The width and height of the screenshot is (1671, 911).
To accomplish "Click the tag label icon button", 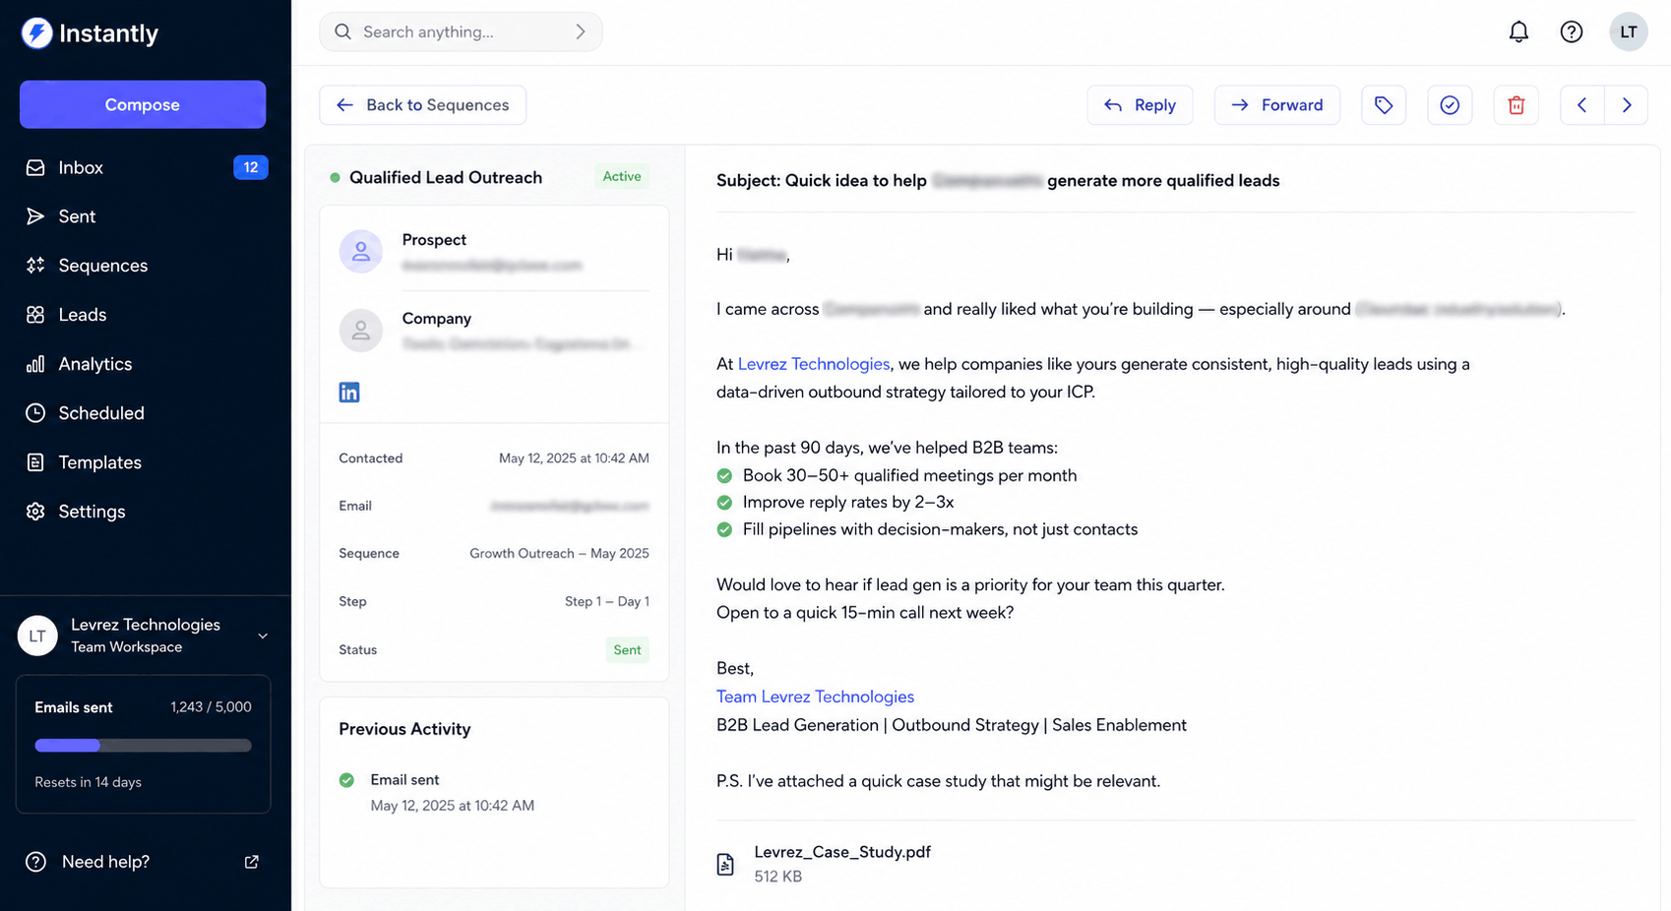I will coord(1384,105).
